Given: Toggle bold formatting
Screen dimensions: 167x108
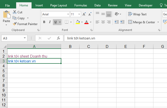Looking at the screenshot, I should tap(44, 22).
